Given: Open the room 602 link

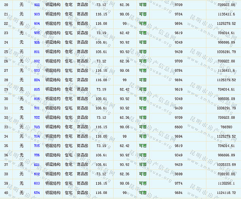Looking at the screenshot, I should [37, 174].
